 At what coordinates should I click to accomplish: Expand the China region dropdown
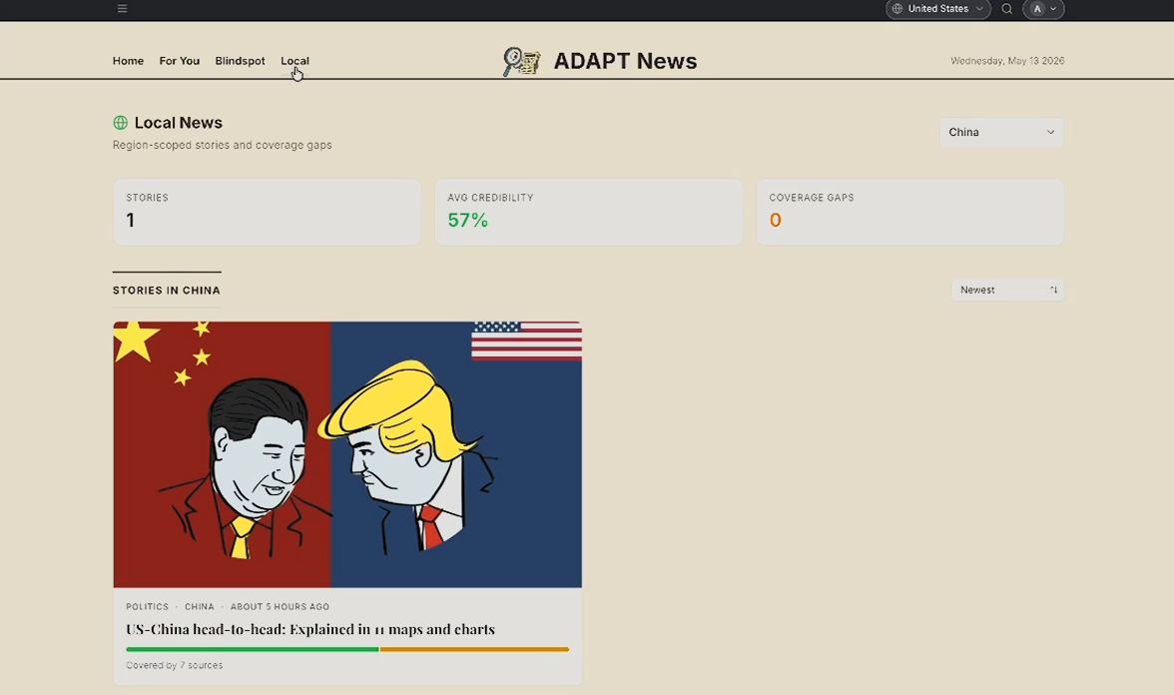pyautogui.click(x=1001, y=132)
